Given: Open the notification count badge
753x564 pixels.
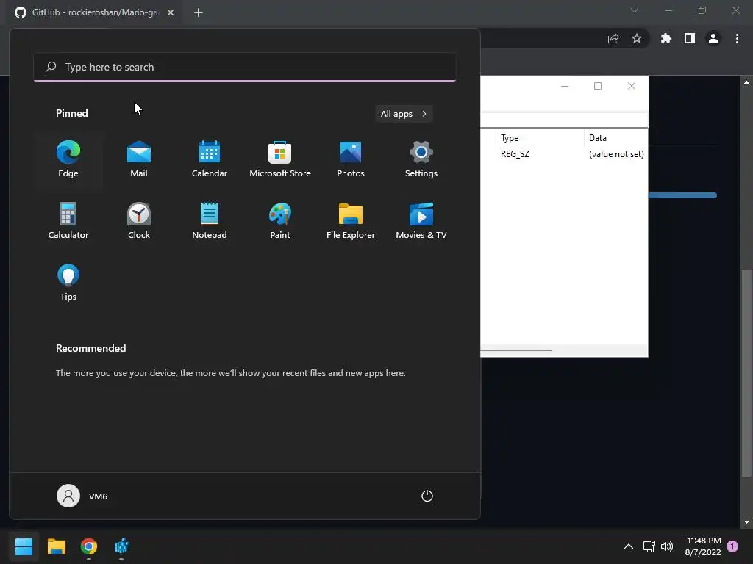Looking at the screenshot, I should pos(732,546).
